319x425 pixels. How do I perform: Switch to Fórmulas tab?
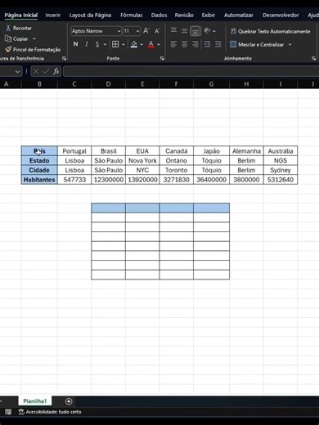(x=132, y=16)
